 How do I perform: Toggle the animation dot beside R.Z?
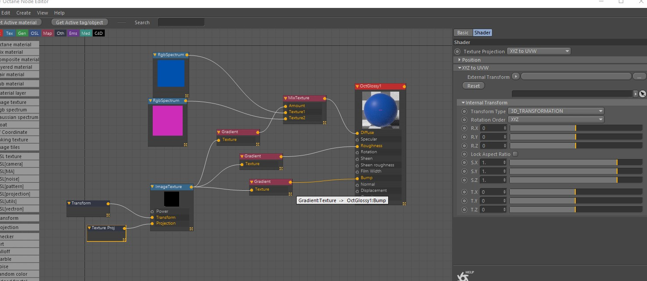pyautogui.click(x=464, y=146)
